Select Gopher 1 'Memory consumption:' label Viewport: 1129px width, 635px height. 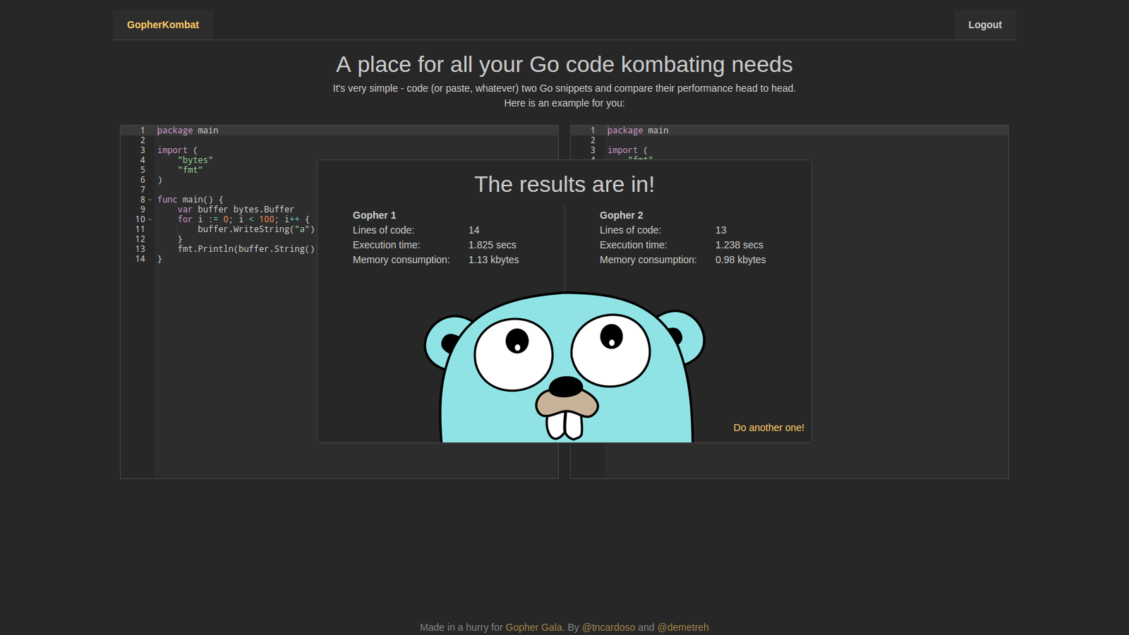click(402, 260)
